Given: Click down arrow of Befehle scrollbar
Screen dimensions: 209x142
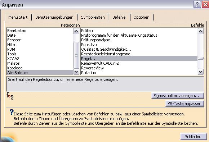Looking at the screenshot, I should (201, 72).
